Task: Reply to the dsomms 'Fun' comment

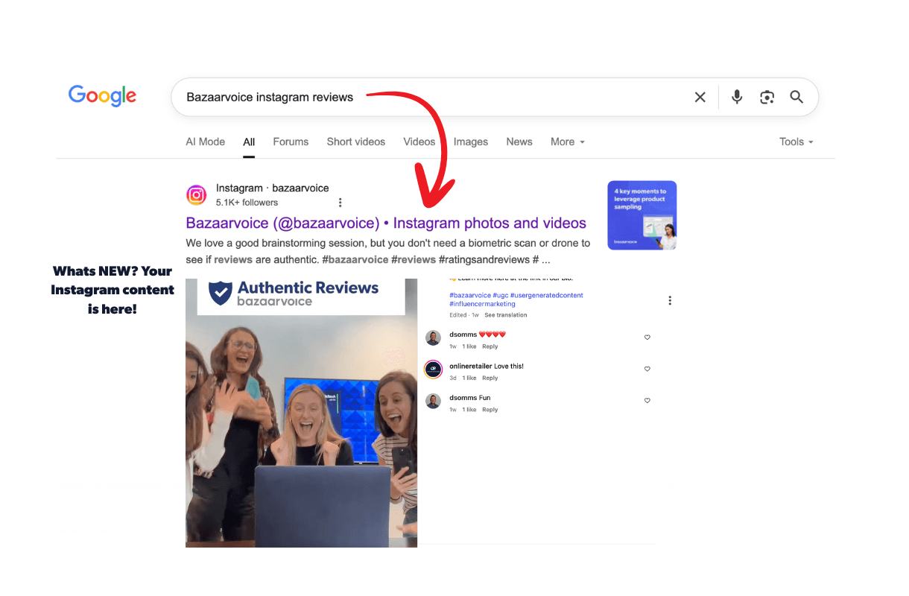Action: click(x=490, y=410)
